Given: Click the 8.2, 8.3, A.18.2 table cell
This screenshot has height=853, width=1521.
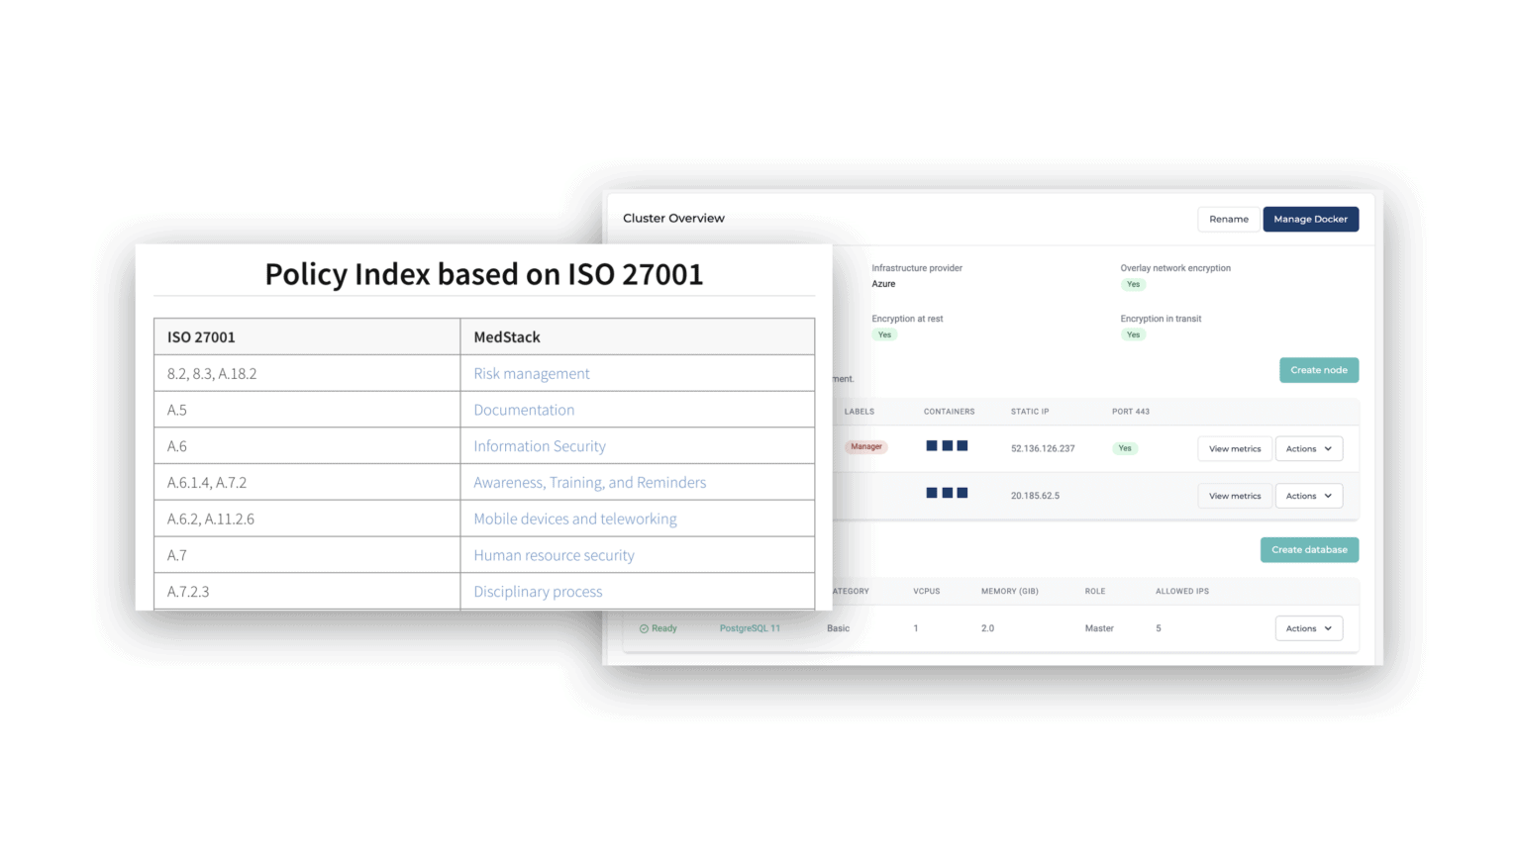Looking at the screenshot, I should 307,373.
